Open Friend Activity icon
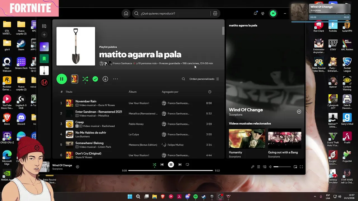Viewport: 358px width, 201px height. coord(263,13)
